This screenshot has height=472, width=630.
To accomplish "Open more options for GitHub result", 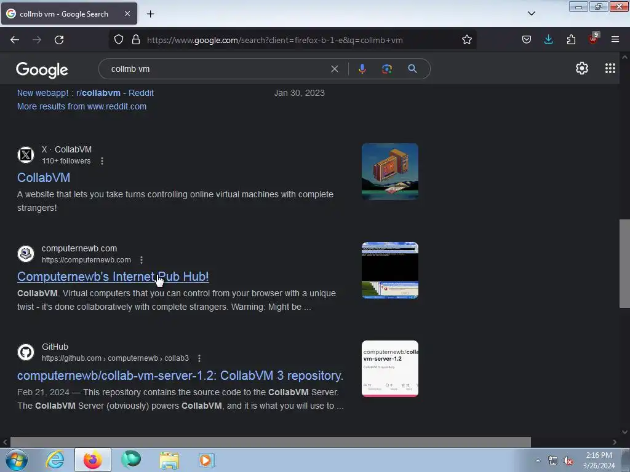I will tap(199, 358).
